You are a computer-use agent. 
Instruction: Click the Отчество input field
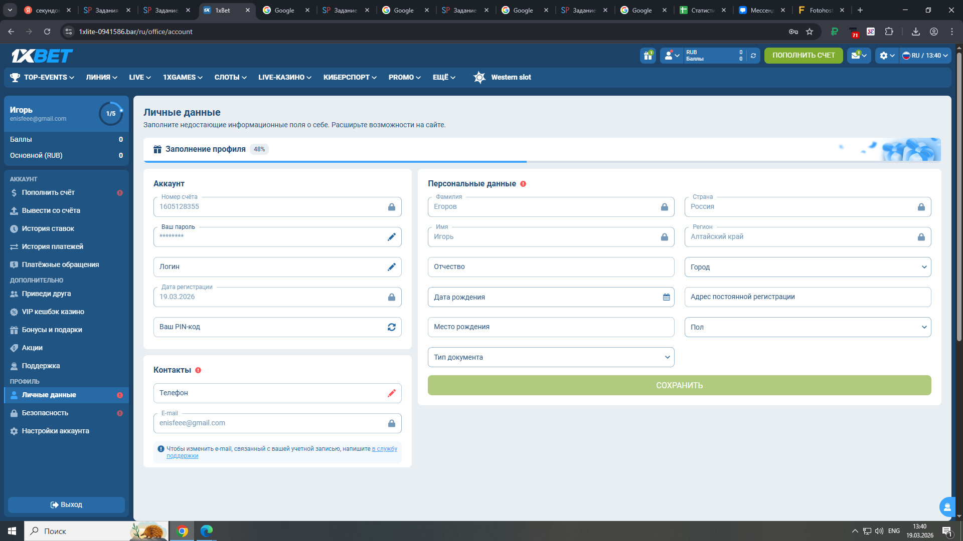tap(550, 267)
